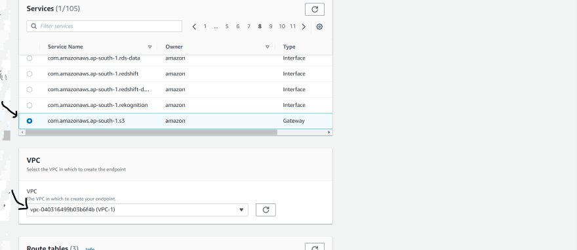This screenshot has width=577, height=250.
Task: Jump to services page 6
Action: pyautogui.click(x=238, y=26)
